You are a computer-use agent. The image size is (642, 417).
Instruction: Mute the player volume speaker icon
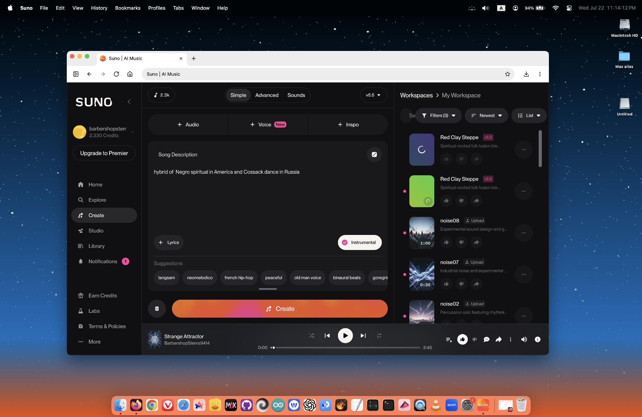(524, 339)
